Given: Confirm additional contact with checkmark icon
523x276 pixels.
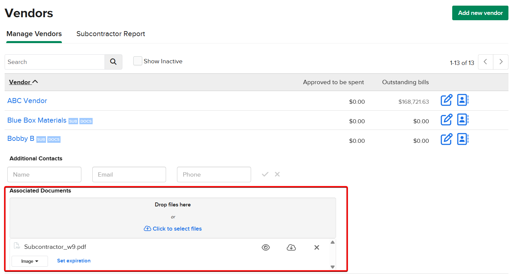Looking at the screenshot, I should pyautogui.click(x=265, y=174).
